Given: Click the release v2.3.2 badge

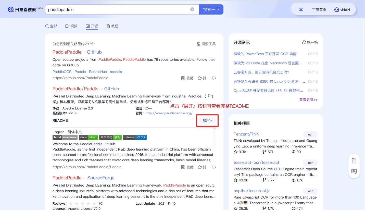Looking at the screenshot, I should 135,137.
